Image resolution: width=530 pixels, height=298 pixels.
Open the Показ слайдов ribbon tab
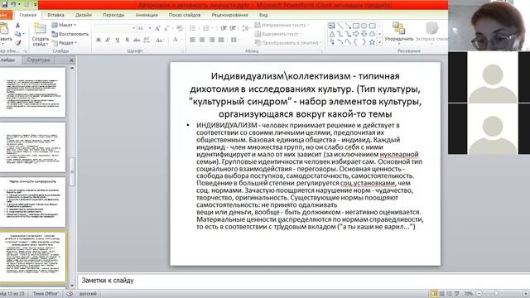pos(185,15)
